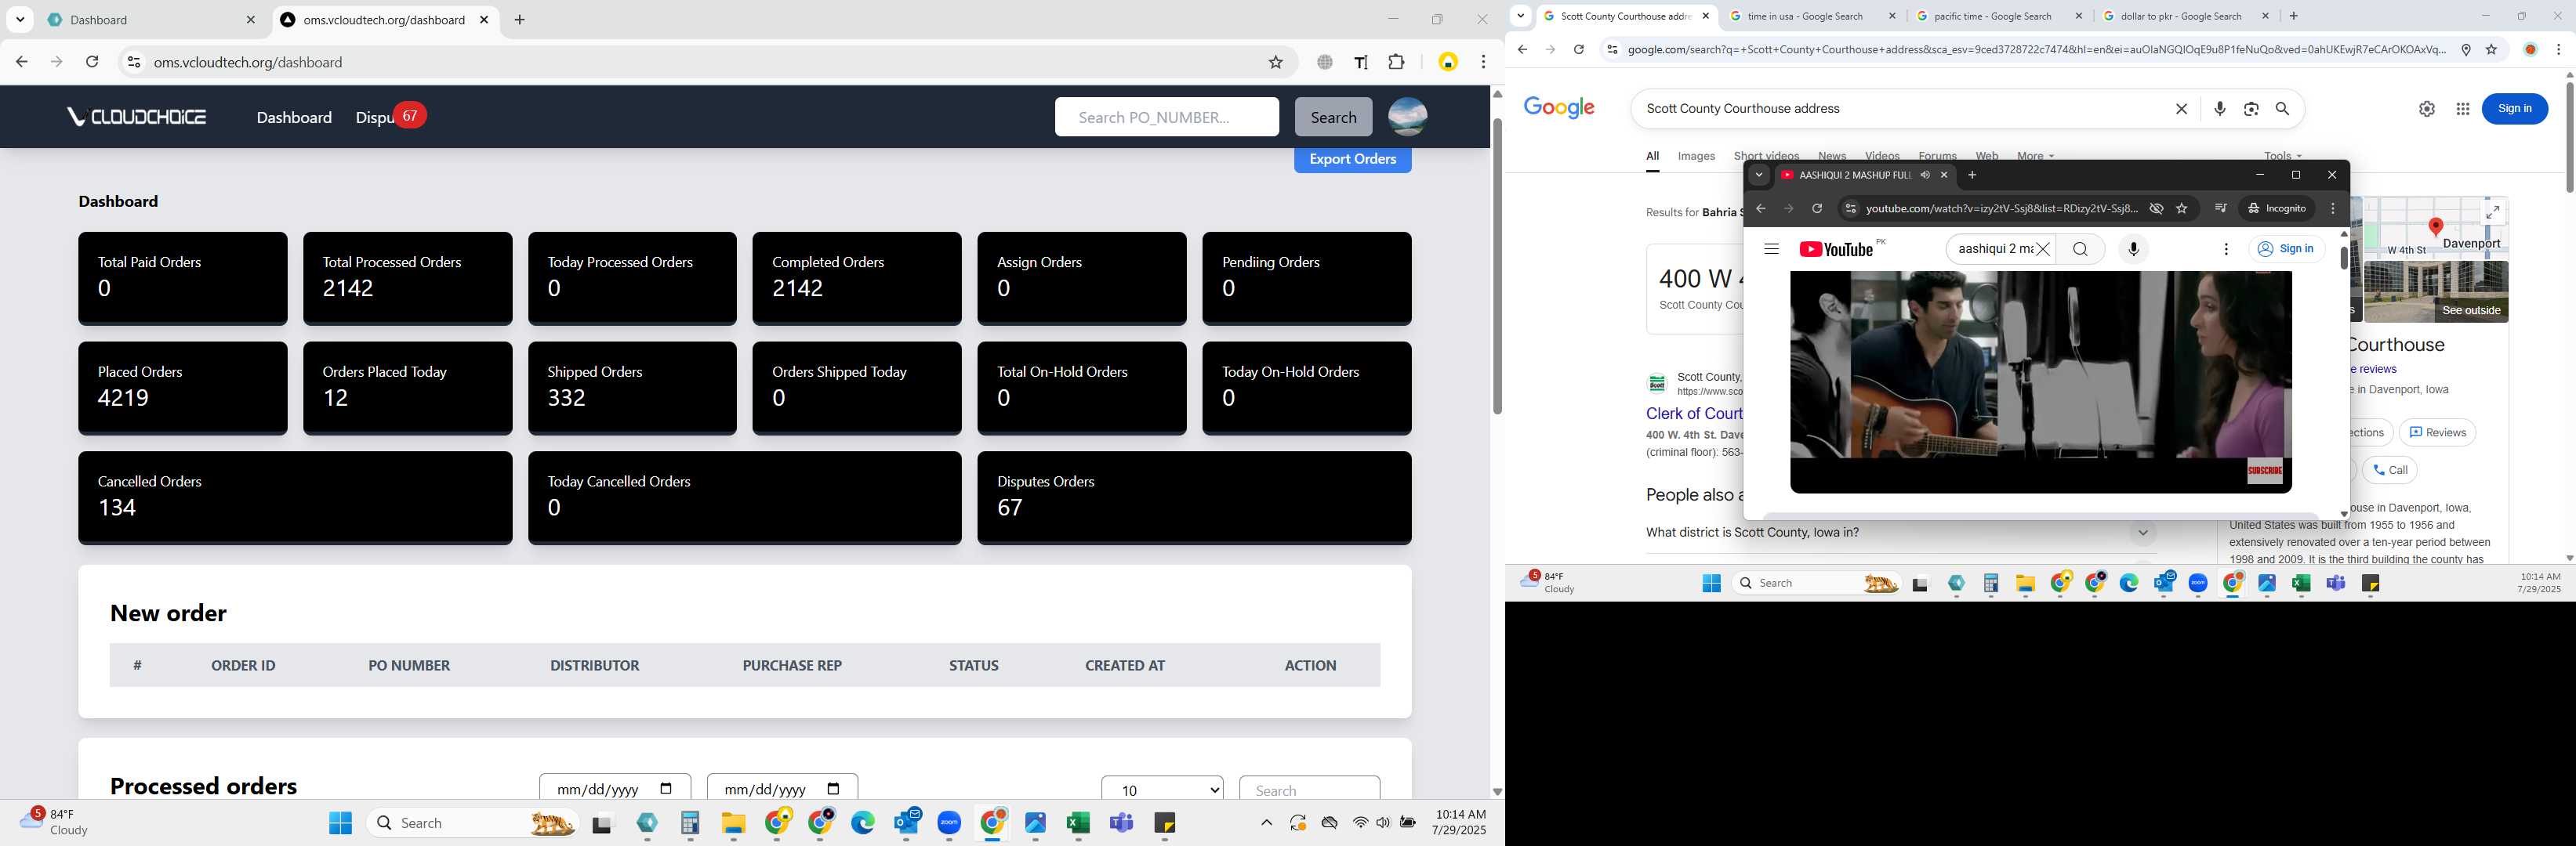
Task: Click the third-party cookies eye icon in the YouTube address bar
Action: 2156,208
